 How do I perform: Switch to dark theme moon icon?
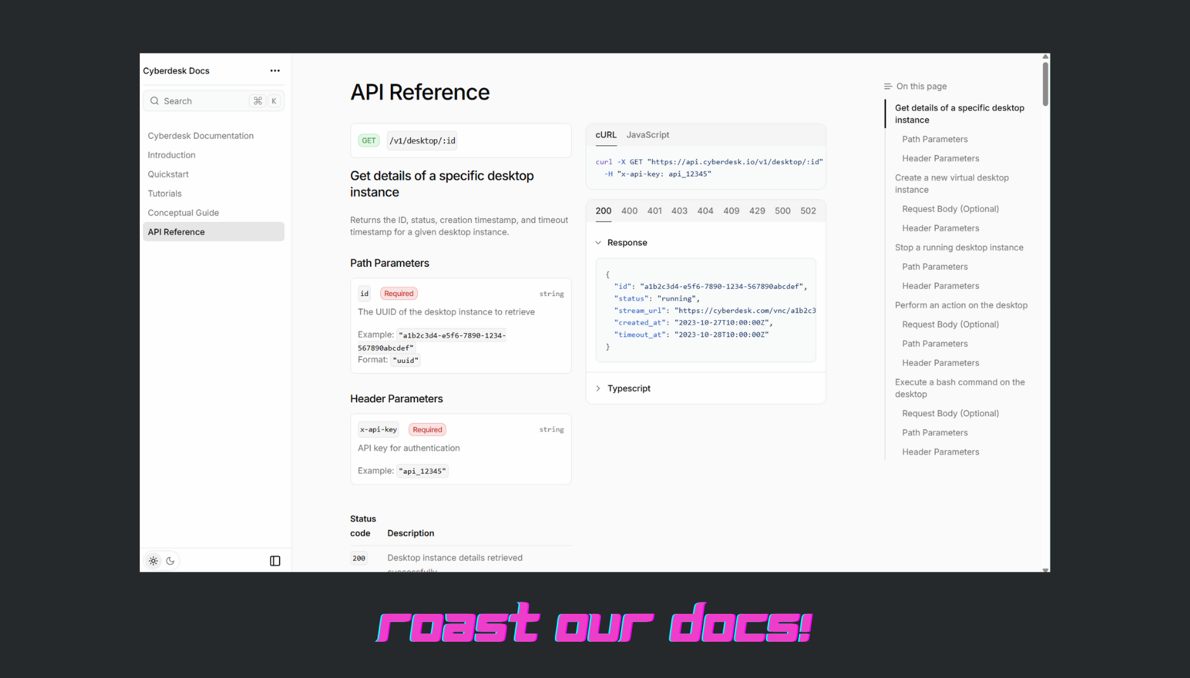170,560
